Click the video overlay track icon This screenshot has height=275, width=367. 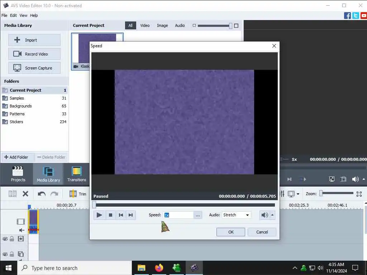pyautogui.click(x=21, y=254)
